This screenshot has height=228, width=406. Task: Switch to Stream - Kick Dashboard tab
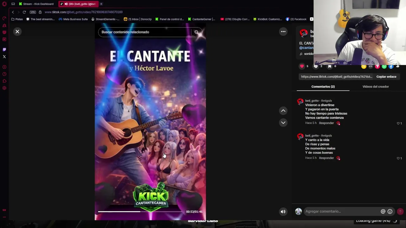pos(36,4)
